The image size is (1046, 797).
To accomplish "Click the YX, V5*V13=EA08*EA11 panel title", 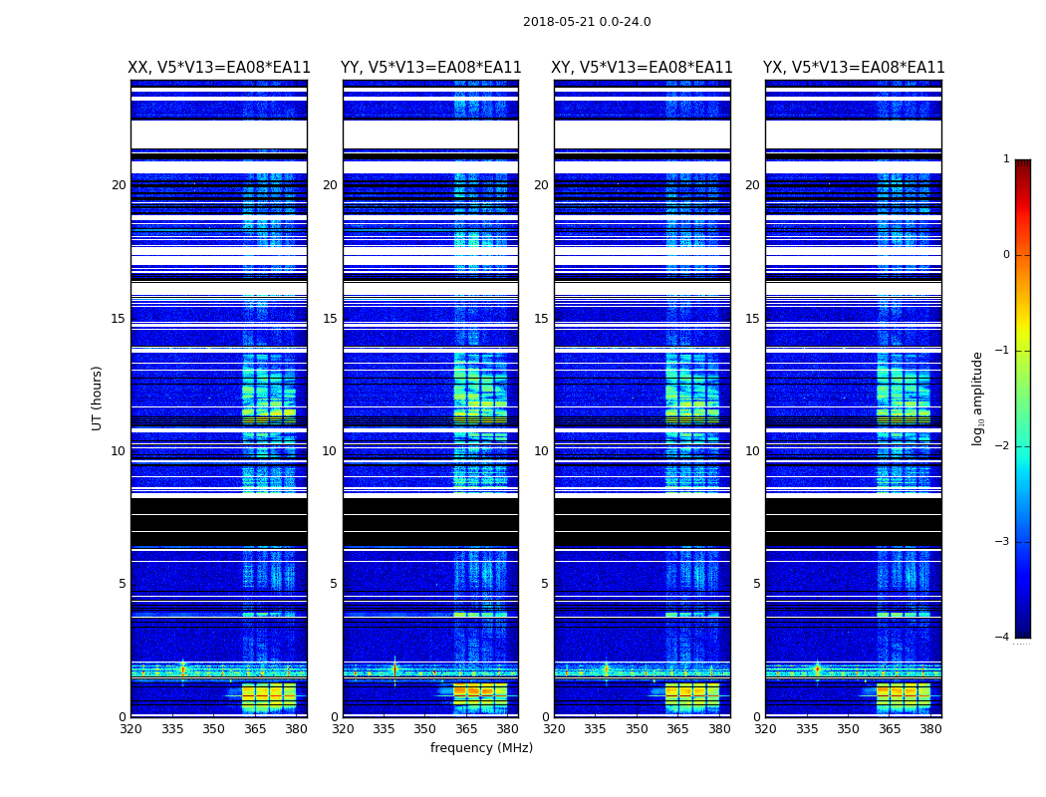I will [854, 68].
